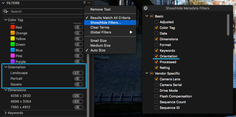Select the Blue color tag swatch
This screenshot has height=117, width=236.
(13, 50)
